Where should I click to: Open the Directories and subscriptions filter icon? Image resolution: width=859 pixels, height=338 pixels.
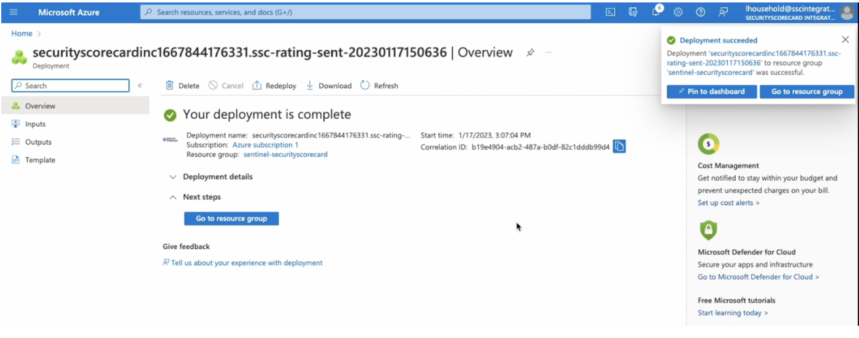(x=633, y=12)
